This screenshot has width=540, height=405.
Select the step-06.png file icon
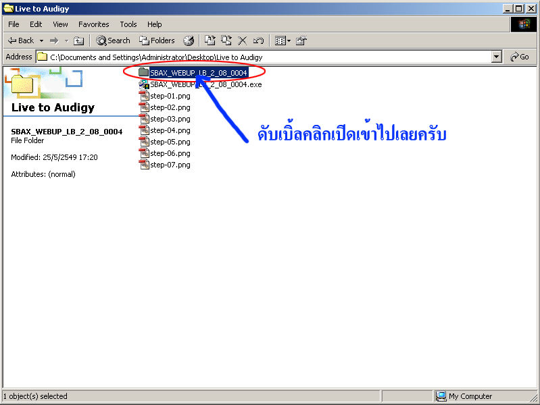(x=143, y=153)
